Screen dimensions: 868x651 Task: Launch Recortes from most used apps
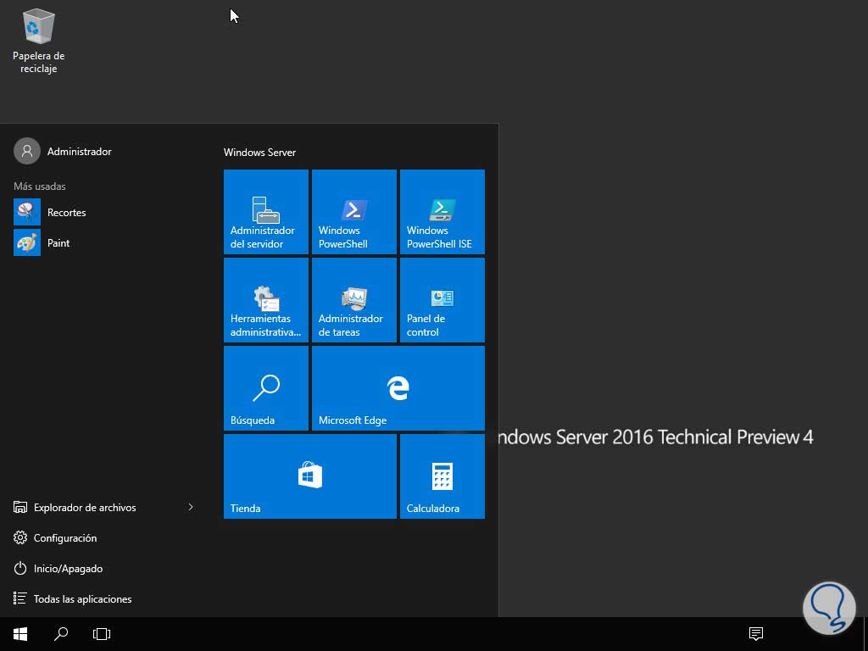[66, 212]
